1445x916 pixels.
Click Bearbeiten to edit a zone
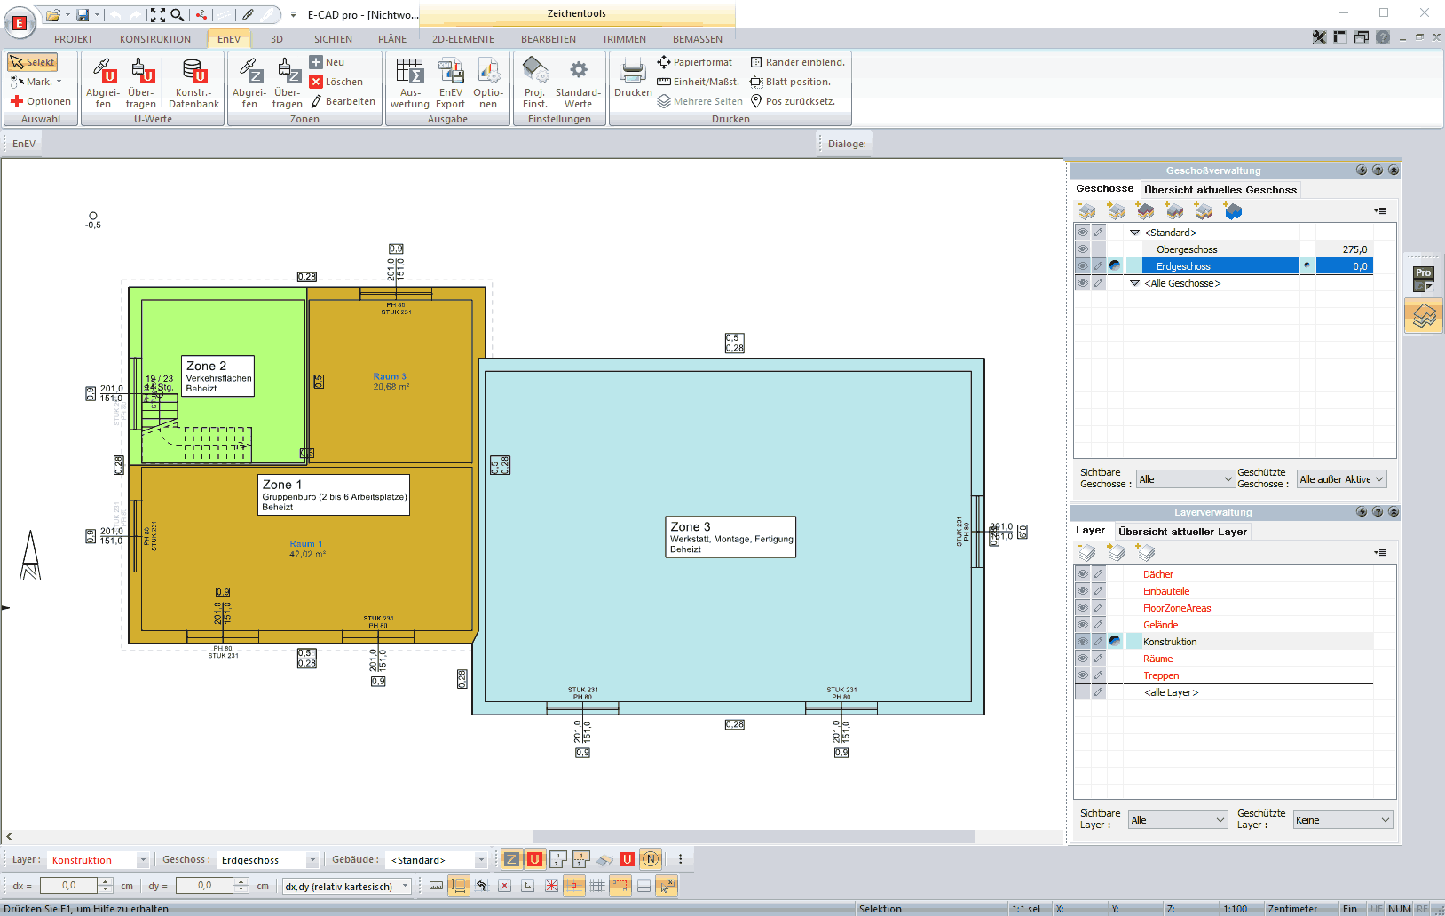click(343, 101)
